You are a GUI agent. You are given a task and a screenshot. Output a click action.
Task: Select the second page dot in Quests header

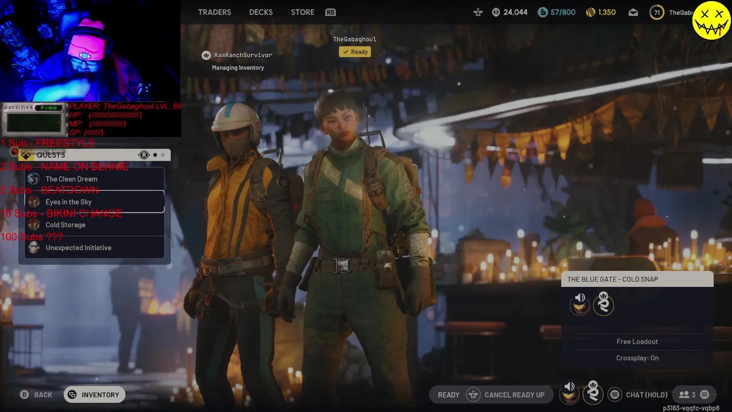pyautogui.click(x=163, y=154)
